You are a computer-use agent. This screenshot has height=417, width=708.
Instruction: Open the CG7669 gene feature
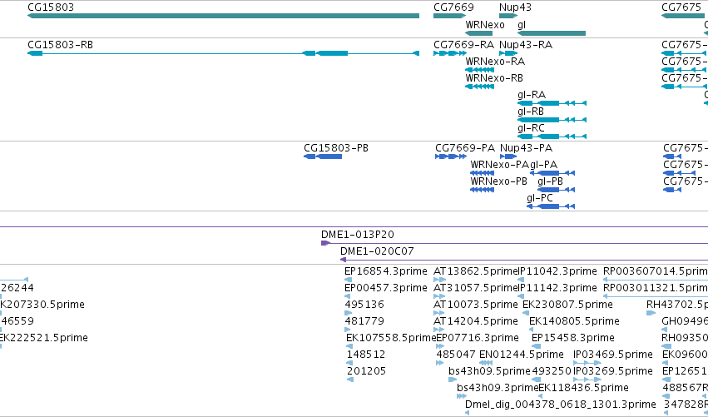coord(449,16)
